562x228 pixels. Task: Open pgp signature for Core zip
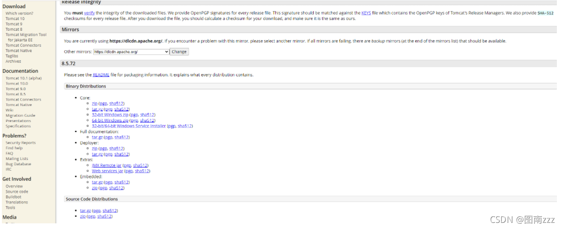(103, 103)
